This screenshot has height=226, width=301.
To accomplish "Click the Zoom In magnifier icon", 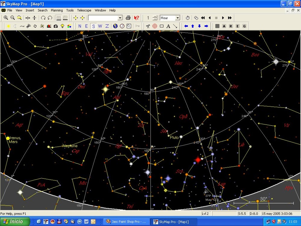I will tap(6, 18).
